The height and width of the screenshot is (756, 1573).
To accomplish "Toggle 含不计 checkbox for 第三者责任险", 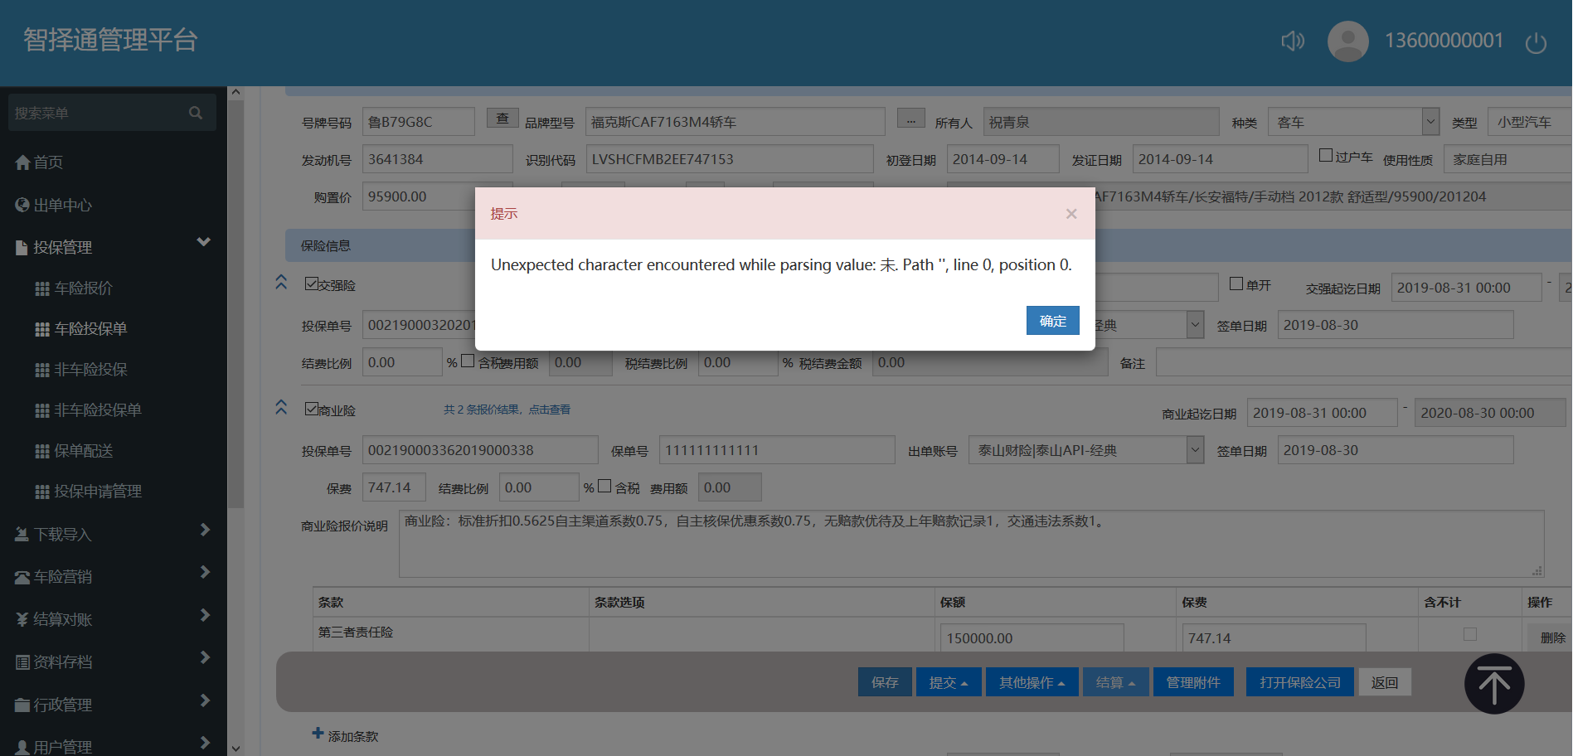I will (x=1470, y=634).
